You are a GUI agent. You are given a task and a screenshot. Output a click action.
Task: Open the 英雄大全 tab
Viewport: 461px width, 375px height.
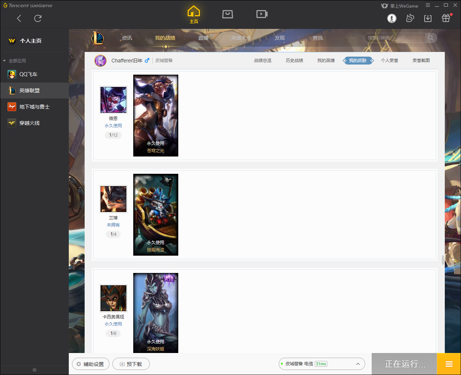[x=241, y=38]
